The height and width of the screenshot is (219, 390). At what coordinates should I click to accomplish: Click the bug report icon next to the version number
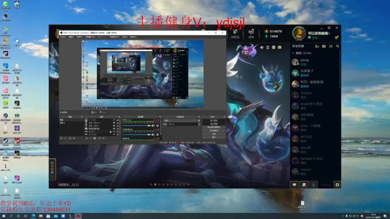tap(337, 185)
